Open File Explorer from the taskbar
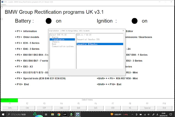Image resolution: width=175 pixels, height=117 pixels. click(x=53, y=115)
